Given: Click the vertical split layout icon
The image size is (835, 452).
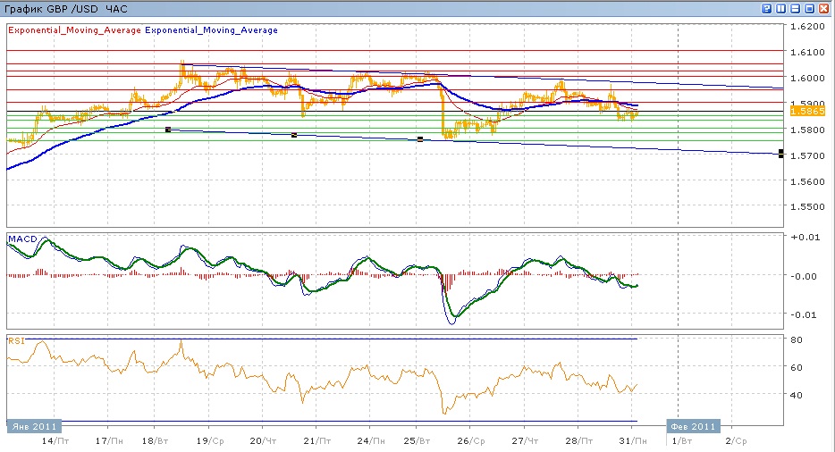Looking at the screenshot, I should 781,9.
